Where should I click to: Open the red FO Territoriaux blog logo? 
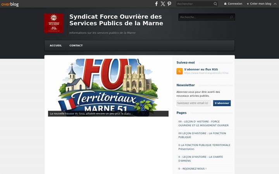click(54, 23)
